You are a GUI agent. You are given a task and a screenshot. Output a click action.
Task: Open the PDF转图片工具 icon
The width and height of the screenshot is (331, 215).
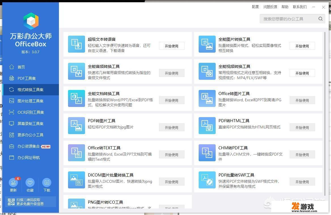pyautogui.click(x=77, y=126)
